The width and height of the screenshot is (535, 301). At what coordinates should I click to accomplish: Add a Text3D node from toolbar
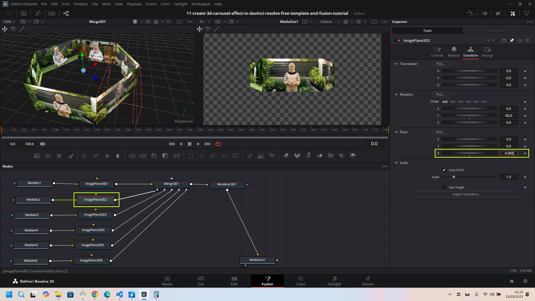coord(308,156)
